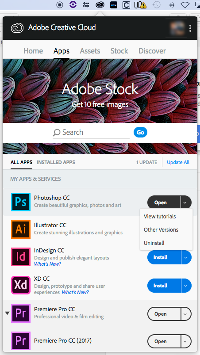This screenshot has height=355, width=200.
Task: Click the Get 10 free images text
Action: [100, 104]
